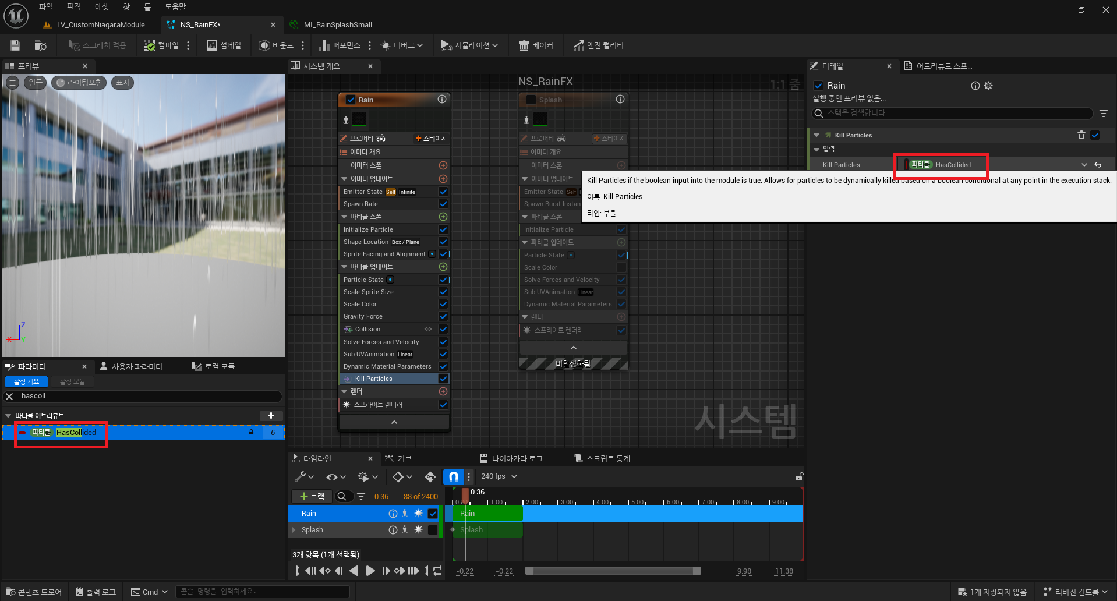The height and width of the screenshot is (601, 1117).
Task: Close the NS_RainFX tab
Action: click(x=273, y=24)
